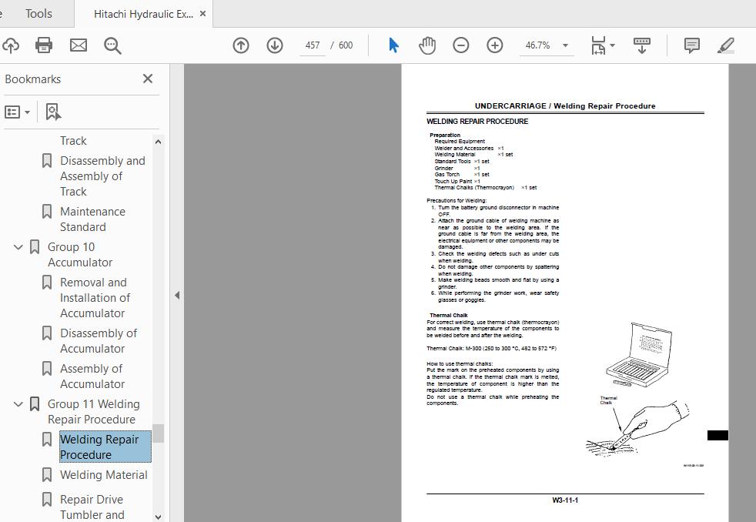Activate the text selection arrow tool
Screen dimensions: 756x522
point(393,45)
